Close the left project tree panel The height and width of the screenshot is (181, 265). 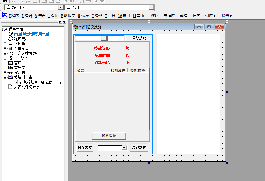tap(64, 22)
